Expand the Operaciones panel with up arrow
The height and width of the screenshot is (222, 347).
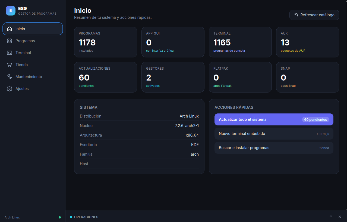point(331,217)
